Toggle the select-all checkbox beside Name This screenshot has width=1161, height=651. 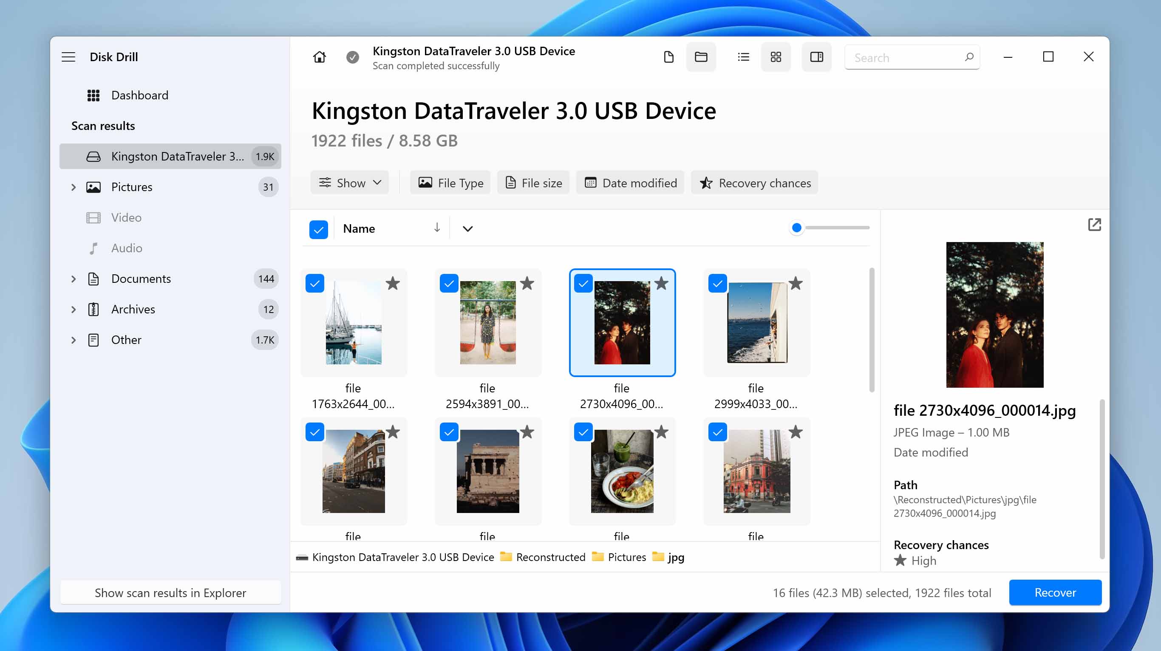coord(318,229)
